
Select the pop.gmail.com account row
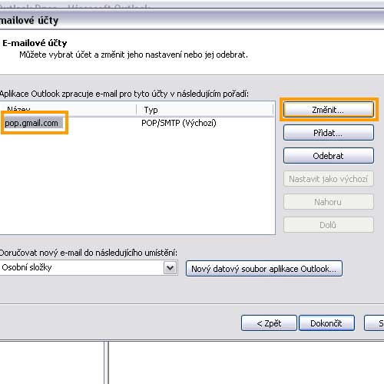pos(137,123)
